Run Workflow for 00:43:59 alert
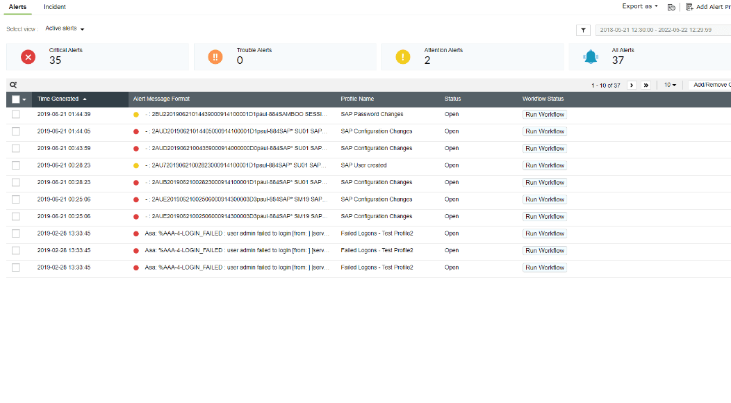The width and height of the screenshot is (731, 403). 545,148
